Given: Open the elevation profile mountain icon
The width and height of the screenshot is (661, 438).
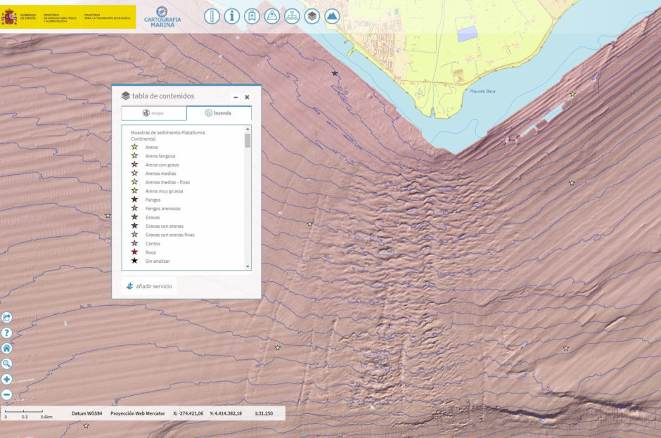Looking at the screenshot, I should click(332, 16).
